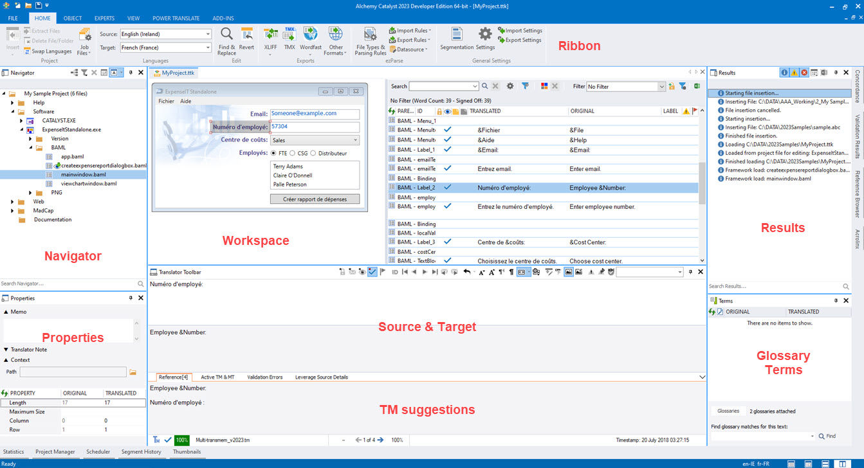Click Import Settings in the ribbon
This screenshot has width=864, height=468.
coord(520,30)
